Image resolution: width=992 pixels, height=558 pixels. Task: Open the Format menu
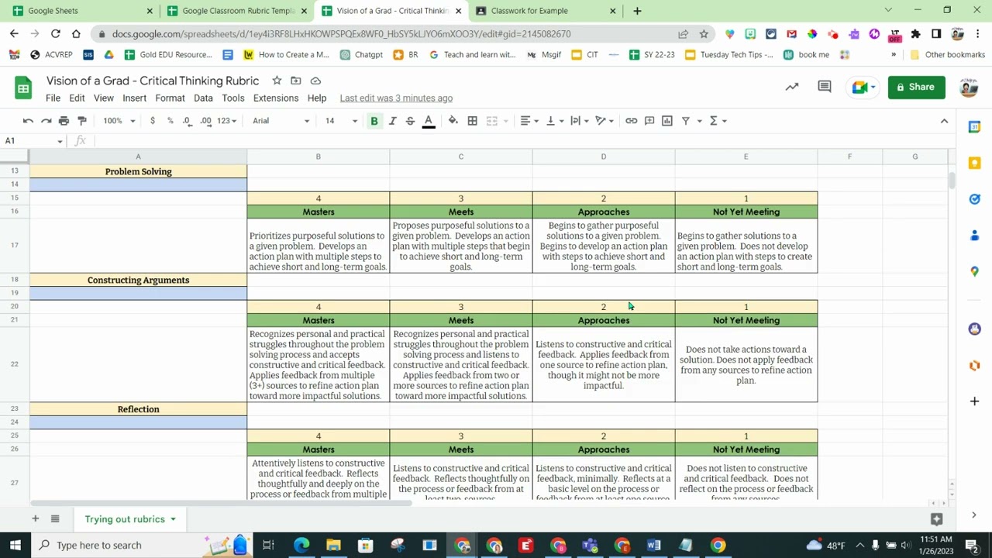(170, 98)
